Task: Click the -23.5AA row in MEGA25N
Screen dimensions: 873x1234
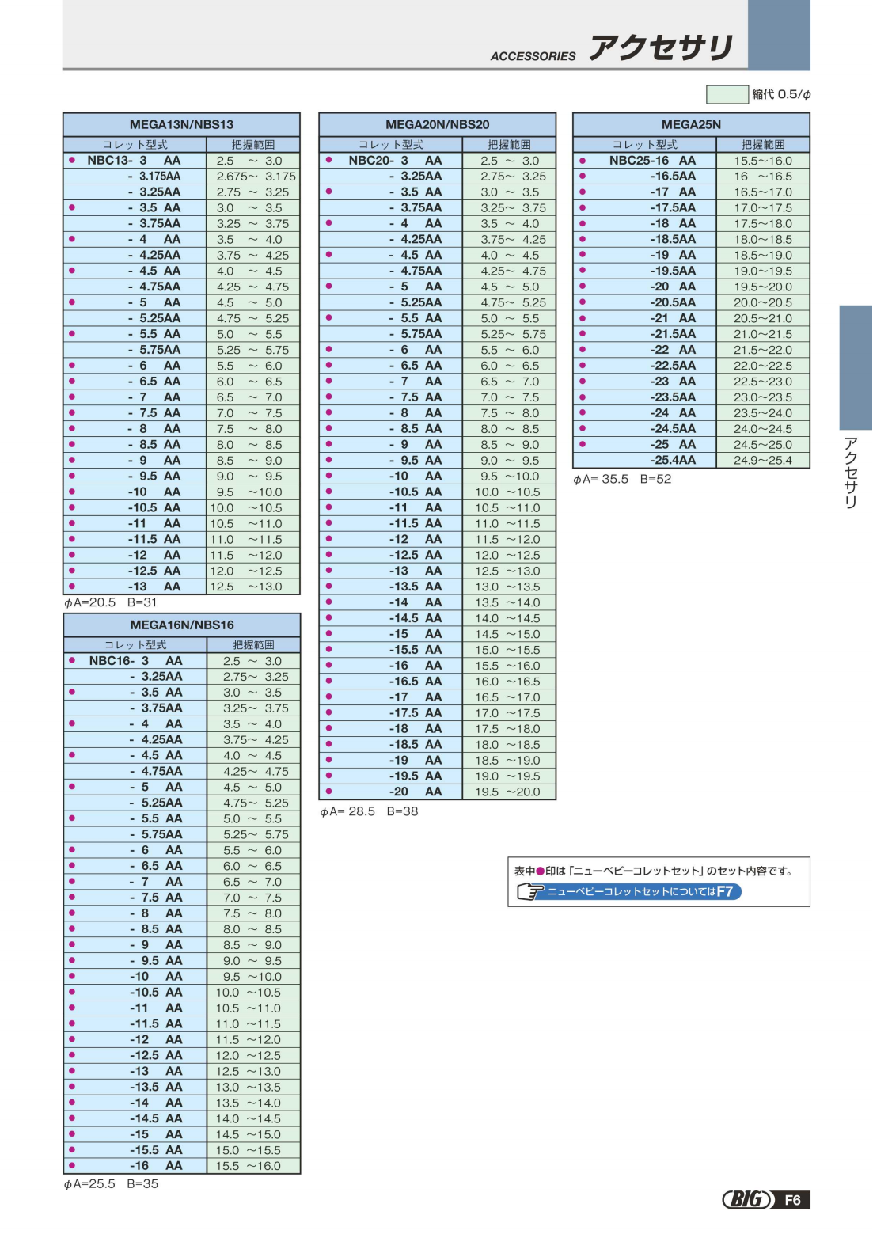Action: tap(691, 397)
